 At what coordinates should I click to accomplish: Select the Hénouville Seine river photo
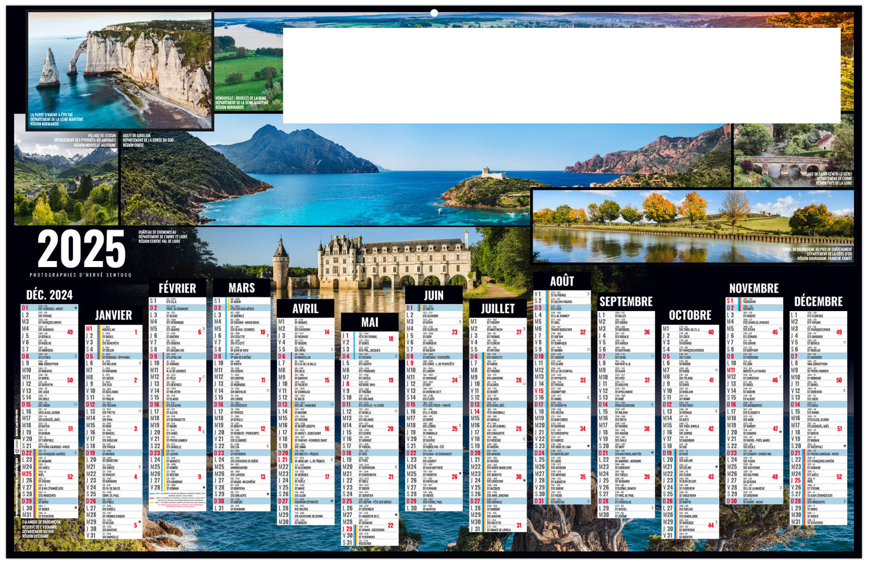(x=248, y=65)
